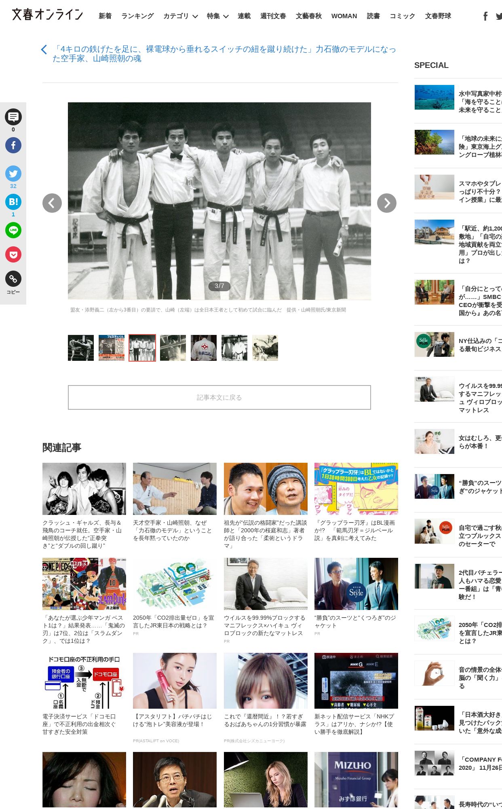This screenshot has width=502, height=809.
Task: Open アスタリフト 泡トレ美容液 ad
Action: click(175, 698)
